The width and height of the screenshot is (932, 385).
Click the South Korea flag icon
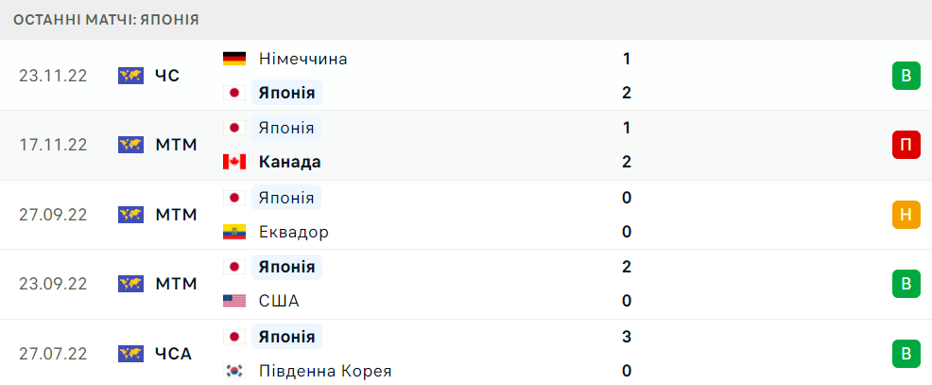[x=233, y=371]
